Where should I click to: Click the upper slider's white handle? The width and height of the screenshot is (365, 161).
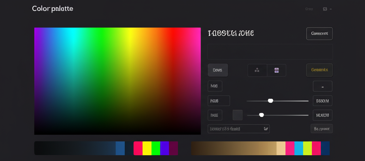(271, 101)
